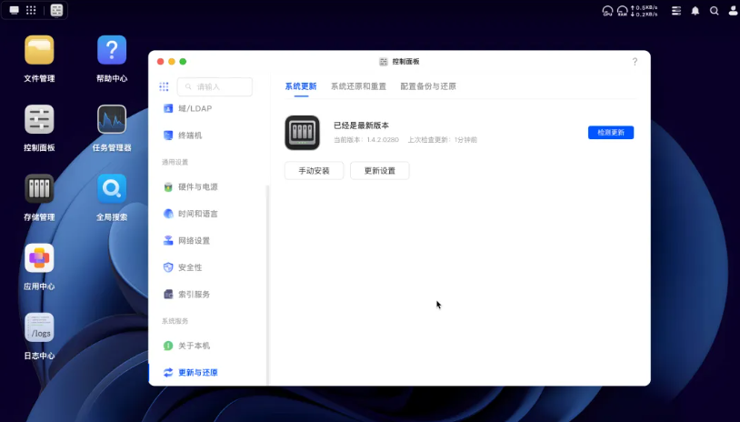Focus the 请输入 search field
The width and height of the screenshot is (740, 422).
tap(215, 86)
